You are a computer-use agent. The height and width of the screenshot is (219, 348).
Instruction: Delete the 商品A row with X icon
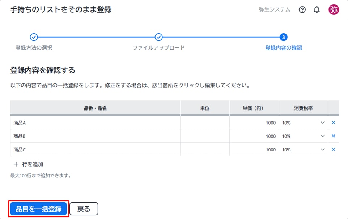(334, 123)
